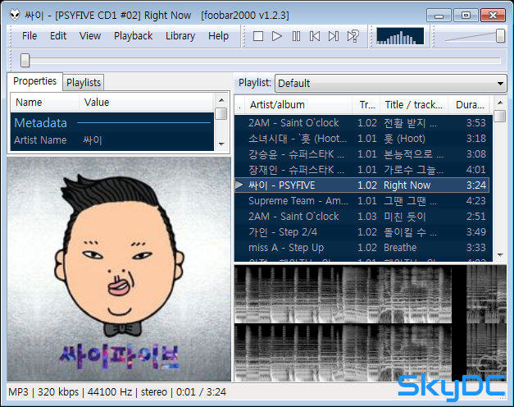
Task: Click the properties panel scroll down arrow
Action: 221,144
